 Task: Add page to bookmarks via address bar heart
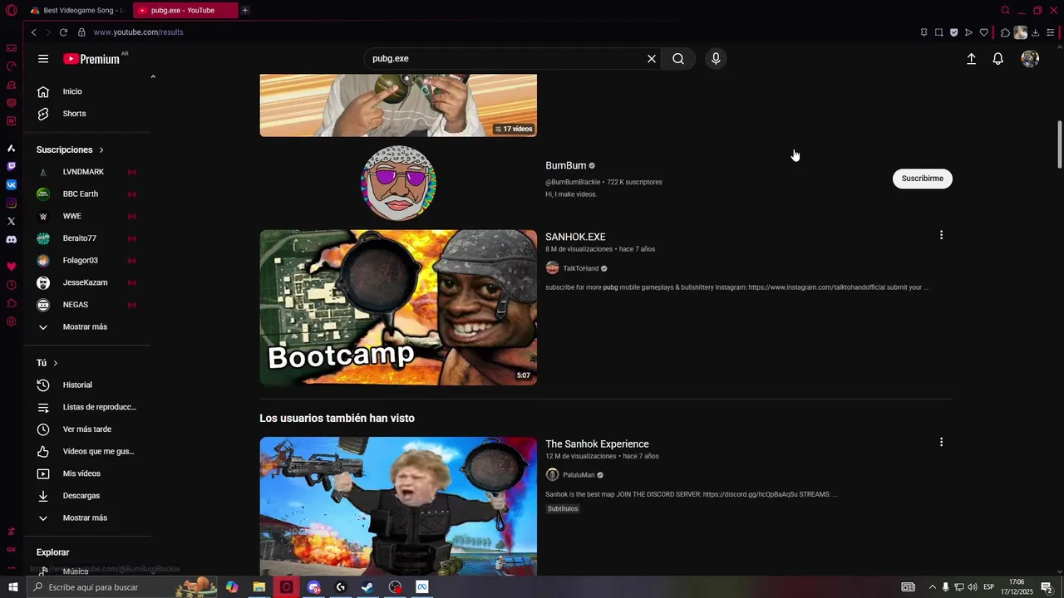tap(983, 32)
